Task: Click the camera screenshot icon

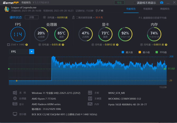Action: click(x=161, y=2)
